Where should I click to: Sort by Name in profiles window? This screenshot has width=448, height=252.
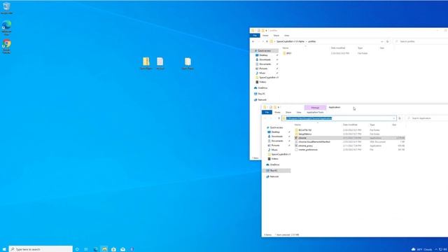click(286, 48)
